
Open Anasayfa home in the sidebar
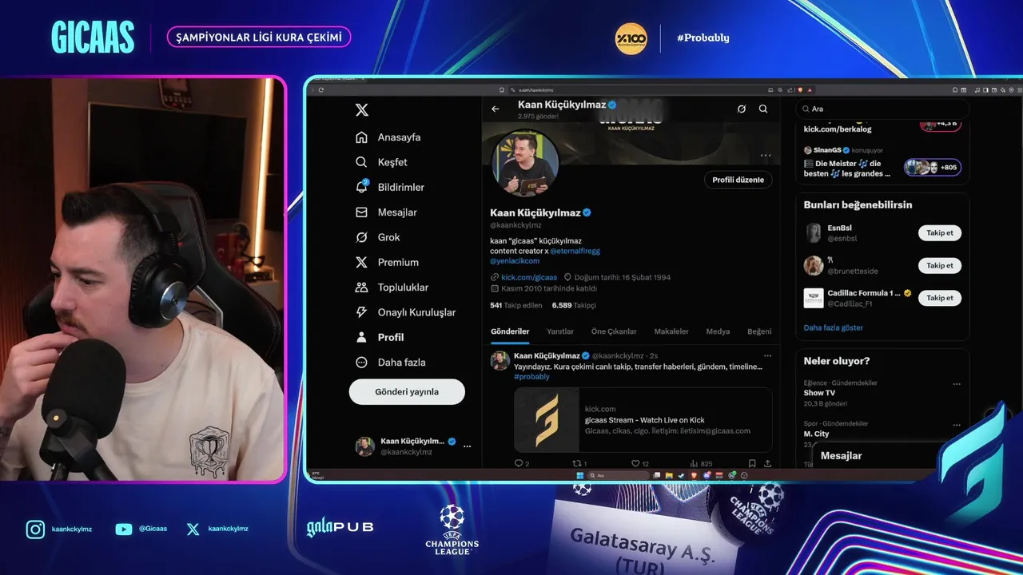tap(388, 137)
